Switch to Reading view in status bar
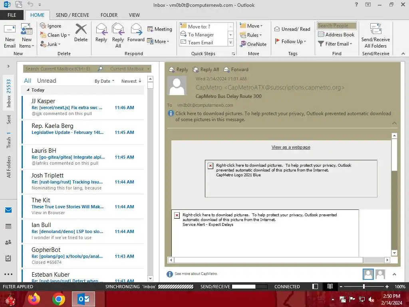This screenshot has width=409, height=307. pyautogui.click(x=330, y=286)
